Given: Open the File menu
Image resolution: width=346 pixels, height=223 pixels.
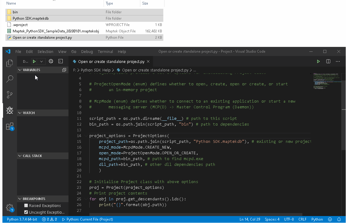Looking at the screenshot, I should pyautogui.click(x=18, y=51).
